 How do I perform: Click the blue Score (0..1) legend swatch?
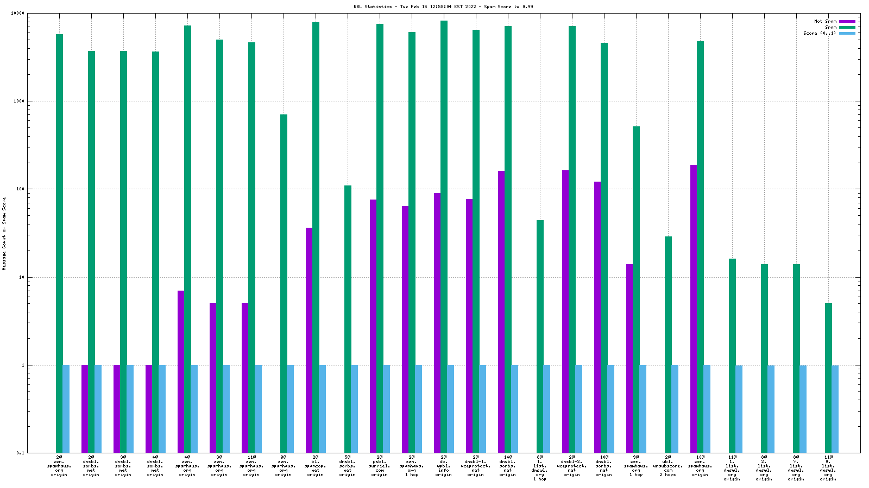pyautogui.click(x=847, y=34)
